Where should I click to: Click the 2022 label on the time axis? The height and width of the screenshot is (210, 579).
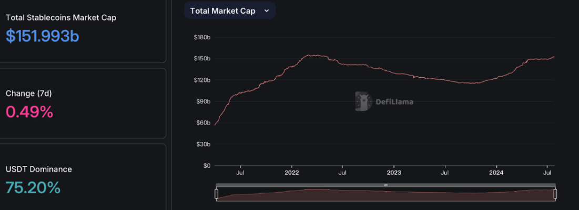click(x=291, y=172)
